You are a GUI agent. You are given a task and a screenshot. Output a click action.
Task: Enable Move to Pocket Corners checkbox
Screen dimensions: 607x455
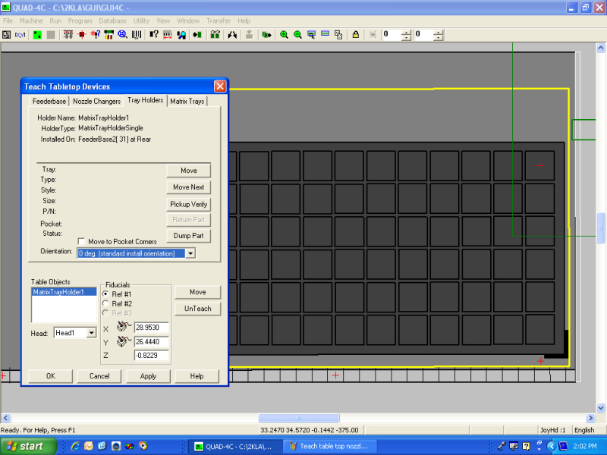tap(81, 241)
